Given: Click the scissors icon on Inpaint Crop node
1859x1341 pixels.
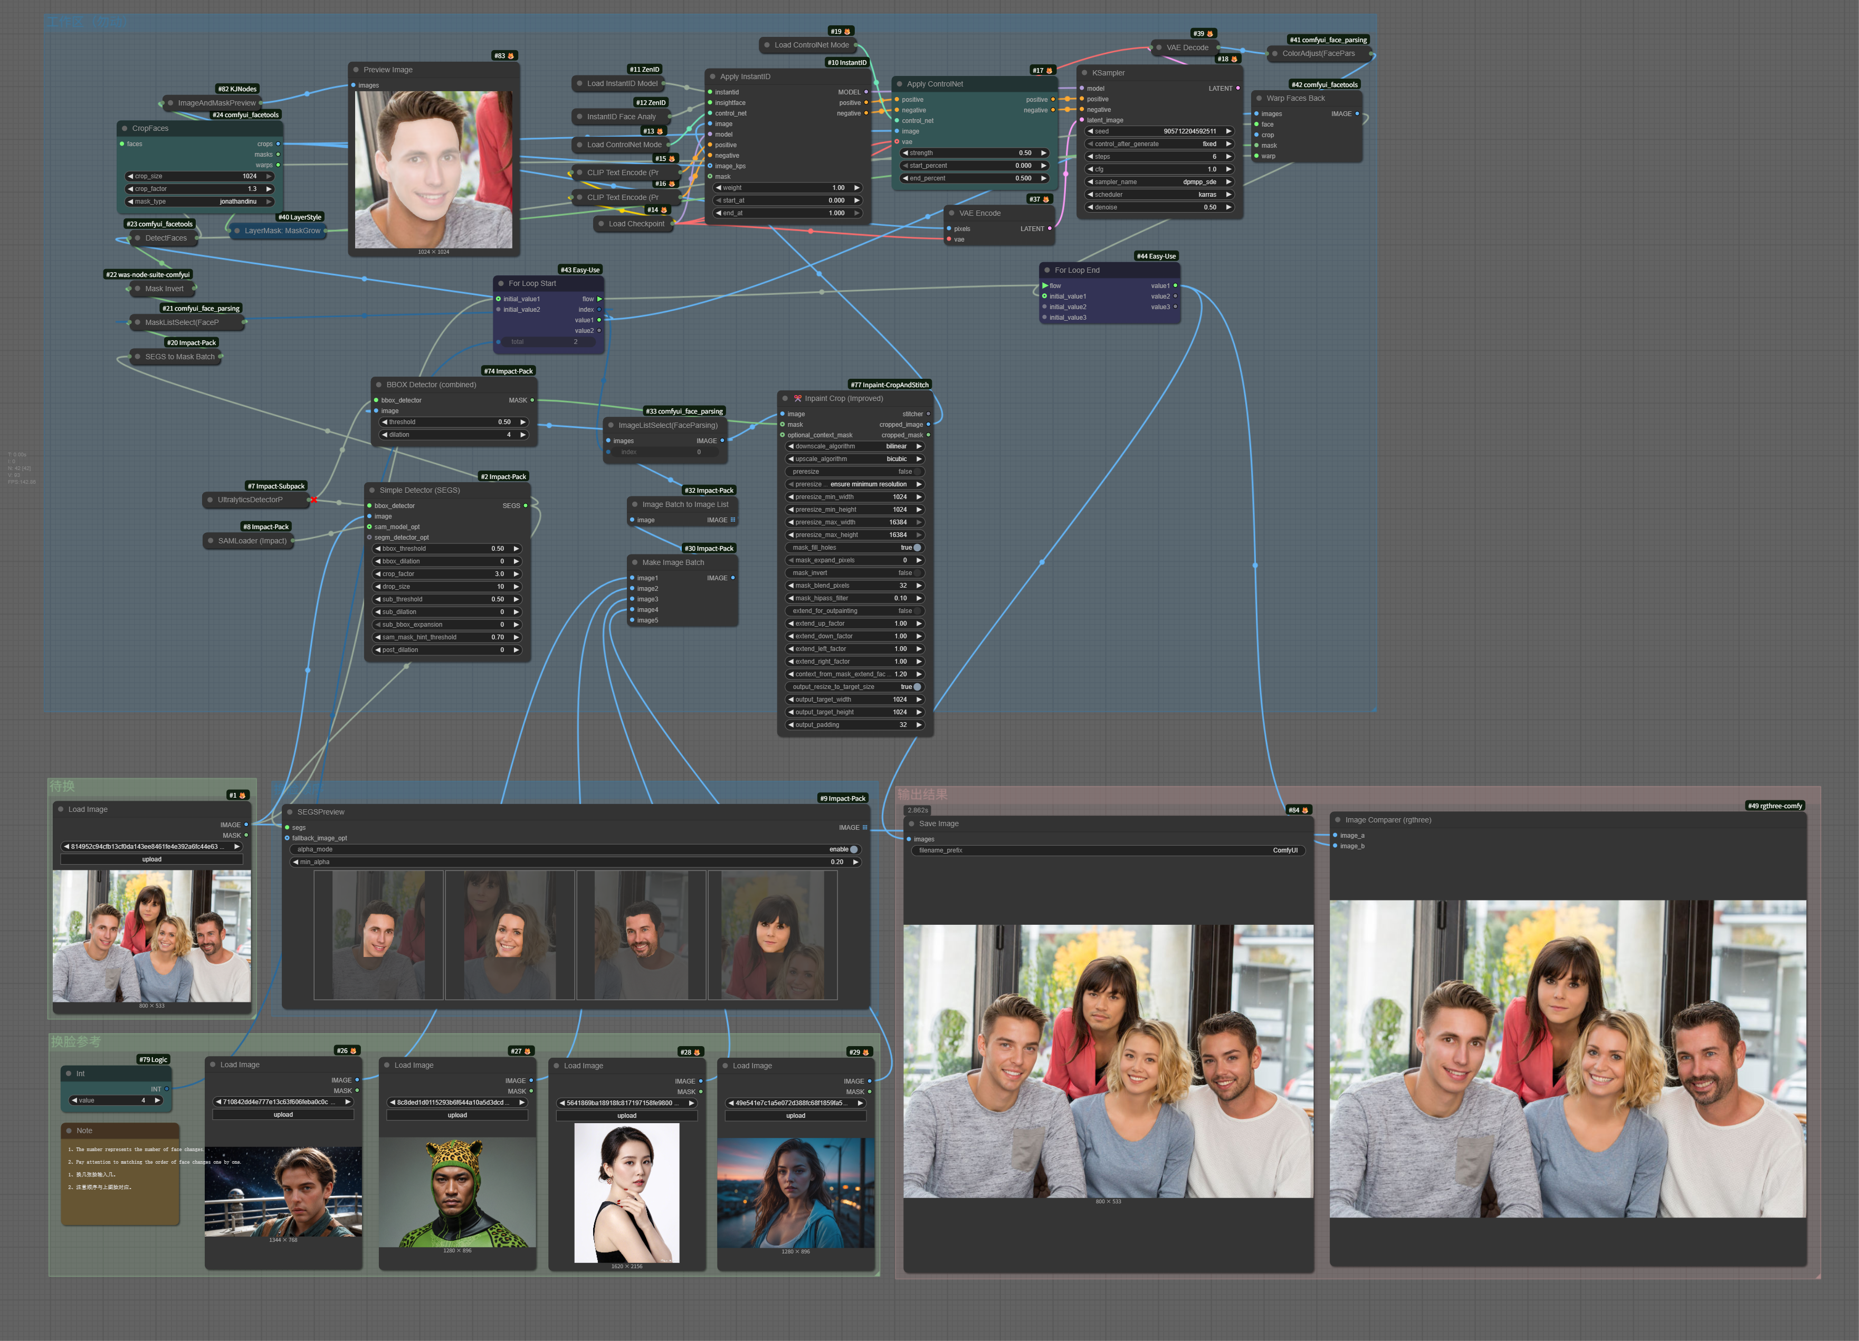Looking at the screenshot, I should click(x=797, y=398).
